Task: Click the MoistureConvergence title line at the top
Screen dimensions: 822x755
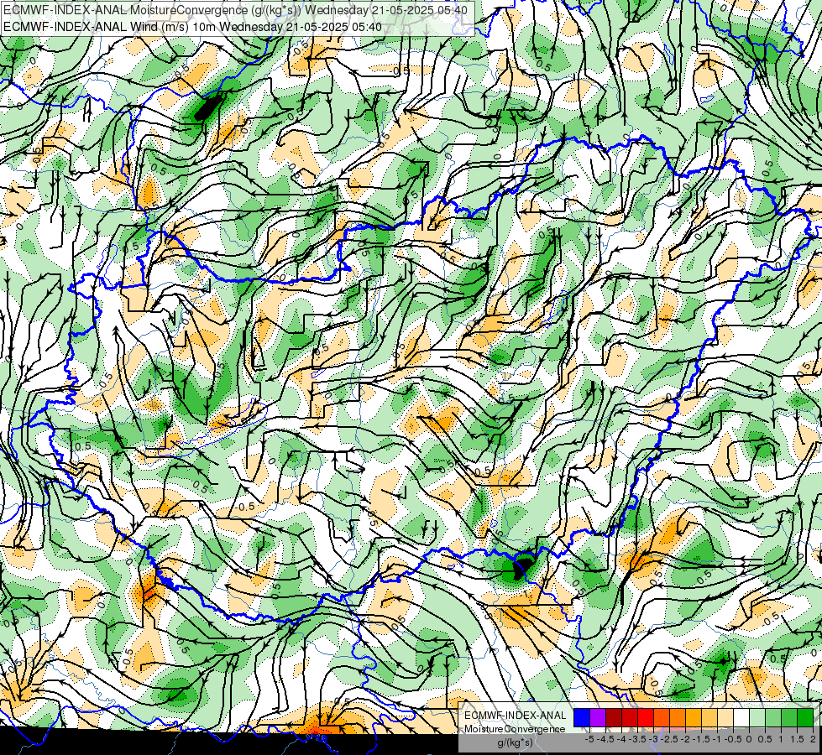Action: tap(235, 10)
